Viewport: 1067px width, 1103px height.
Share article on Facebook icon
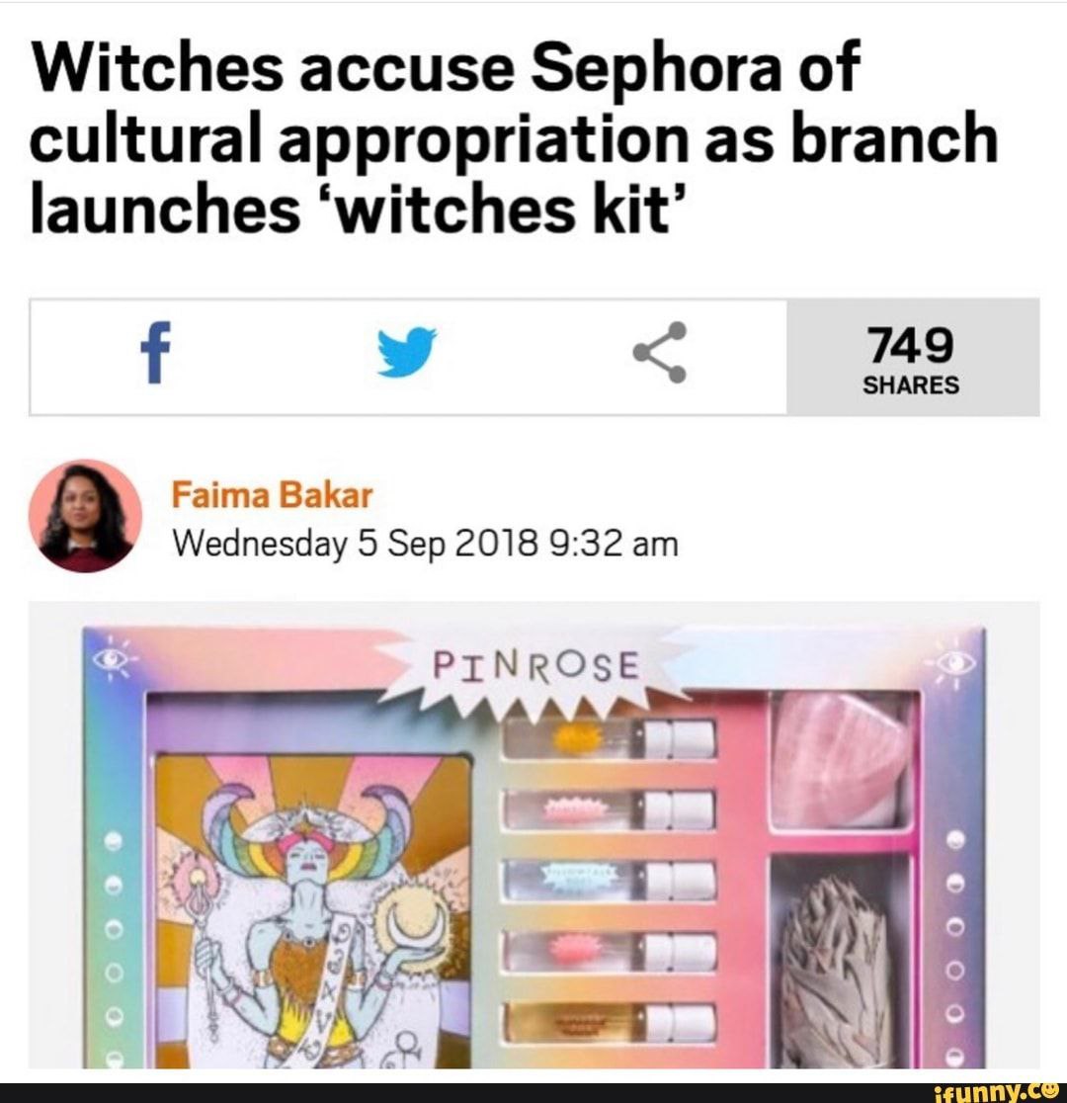point(155,353)
